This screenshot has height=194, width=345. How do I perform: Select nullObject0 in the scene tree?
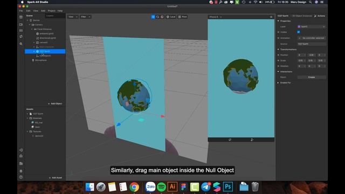pyautogui.click(x=45, y=56)
